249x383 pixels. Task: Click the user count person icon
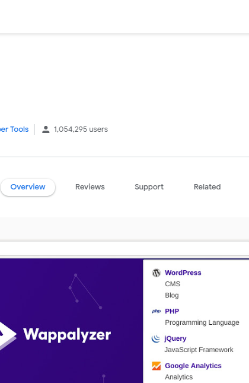point(46,129)
